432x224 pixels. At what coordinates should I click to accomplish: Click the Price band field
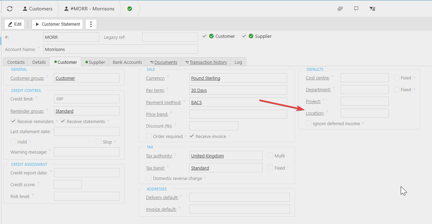click(238, 114)
